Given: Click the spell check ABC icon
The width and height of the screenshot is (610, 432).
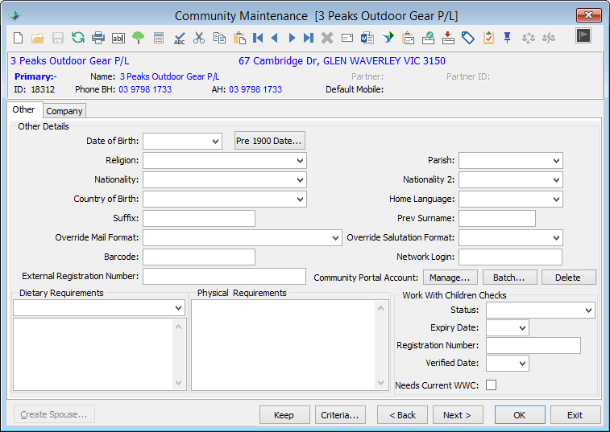Looking at the screenshot, I should [179, 38].
